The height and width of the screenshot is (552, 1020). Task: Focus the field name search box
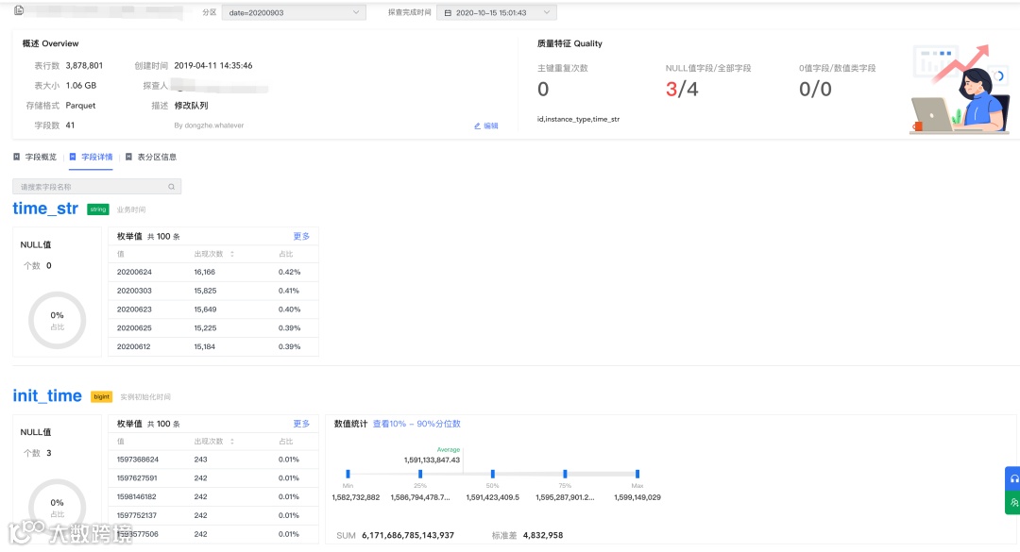point(97,187)
